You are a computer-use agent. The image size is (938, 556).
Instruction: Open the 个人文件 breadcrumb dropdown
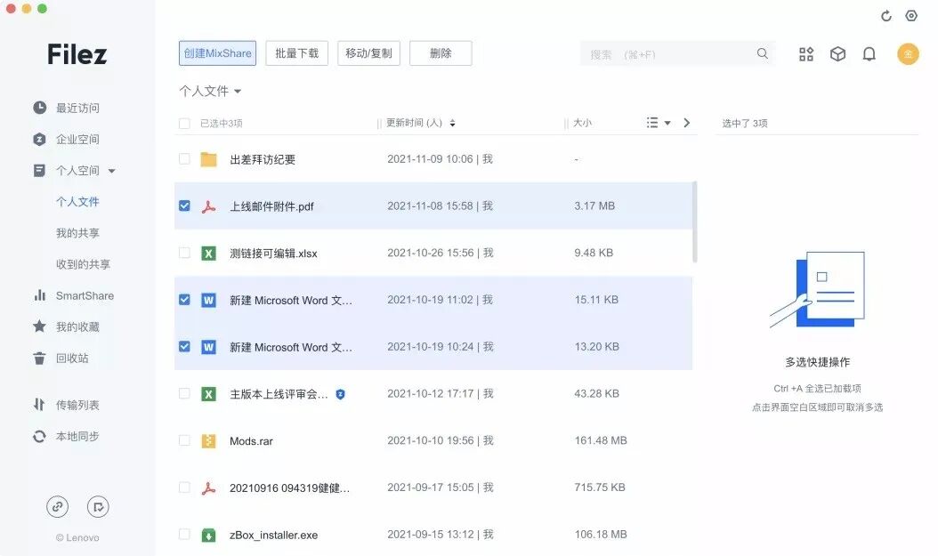click(x=209, y=90)
